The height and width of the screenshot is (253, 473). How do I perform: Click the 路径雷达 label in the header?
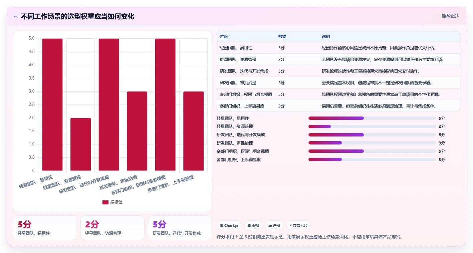tap(450, 16)
